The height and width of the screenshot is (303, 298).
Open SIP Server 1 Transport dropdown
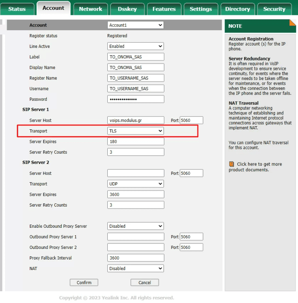point(136,131)
